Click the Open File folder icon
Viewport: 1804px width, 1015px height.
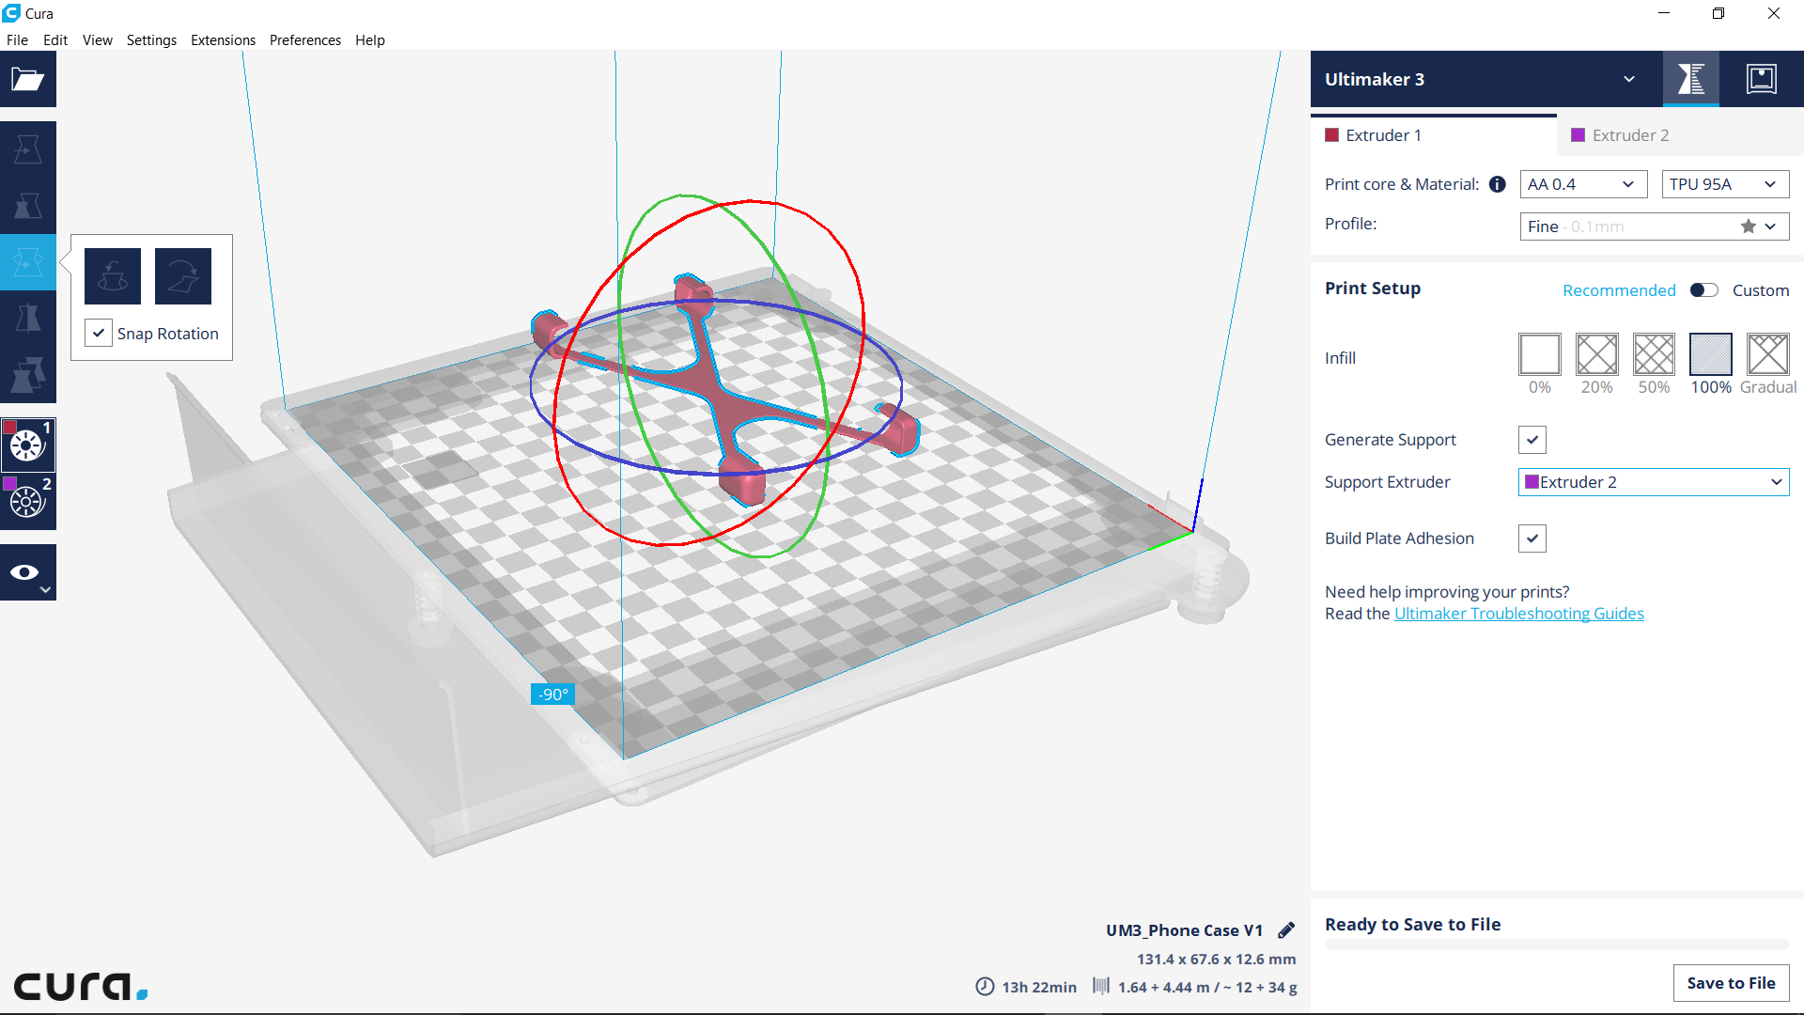[x=28, y=80]
